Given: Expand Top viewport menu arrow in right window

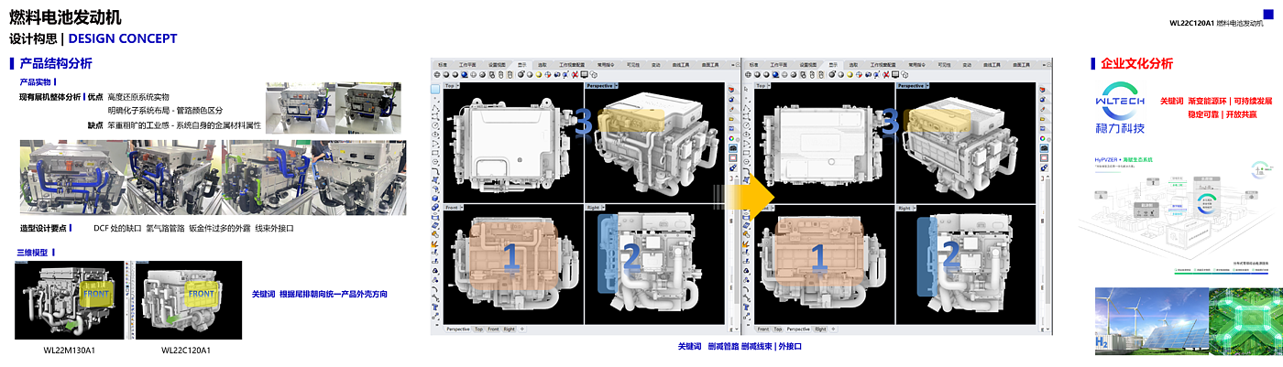Looking at the screenshot, I should point(769,86).
